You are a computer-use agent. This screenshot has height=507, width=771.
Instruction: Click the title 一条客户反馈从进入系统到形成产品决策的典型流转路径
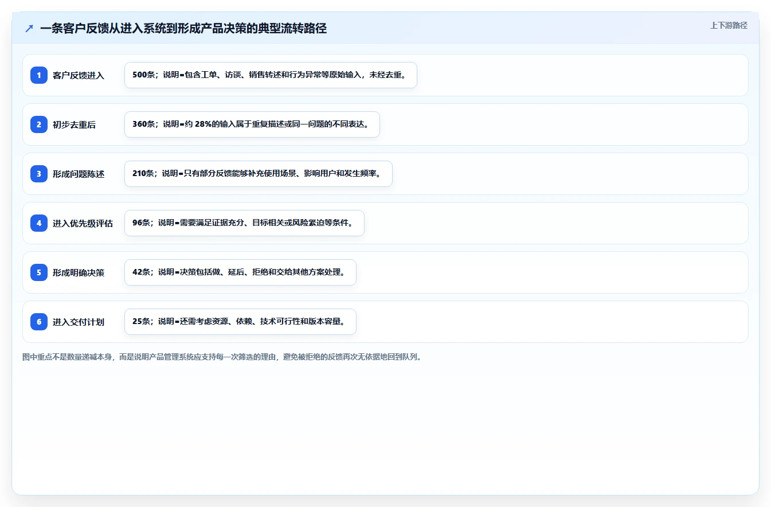(183, 29)
